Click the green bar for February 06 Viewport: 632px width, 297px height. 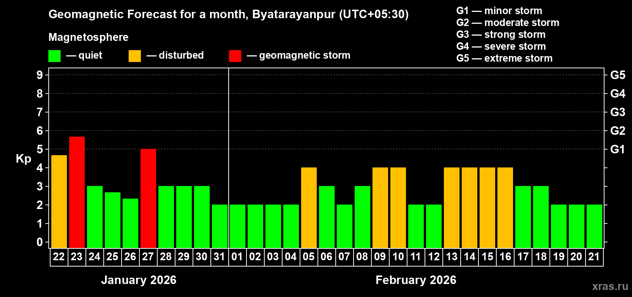tap(327, 217)
